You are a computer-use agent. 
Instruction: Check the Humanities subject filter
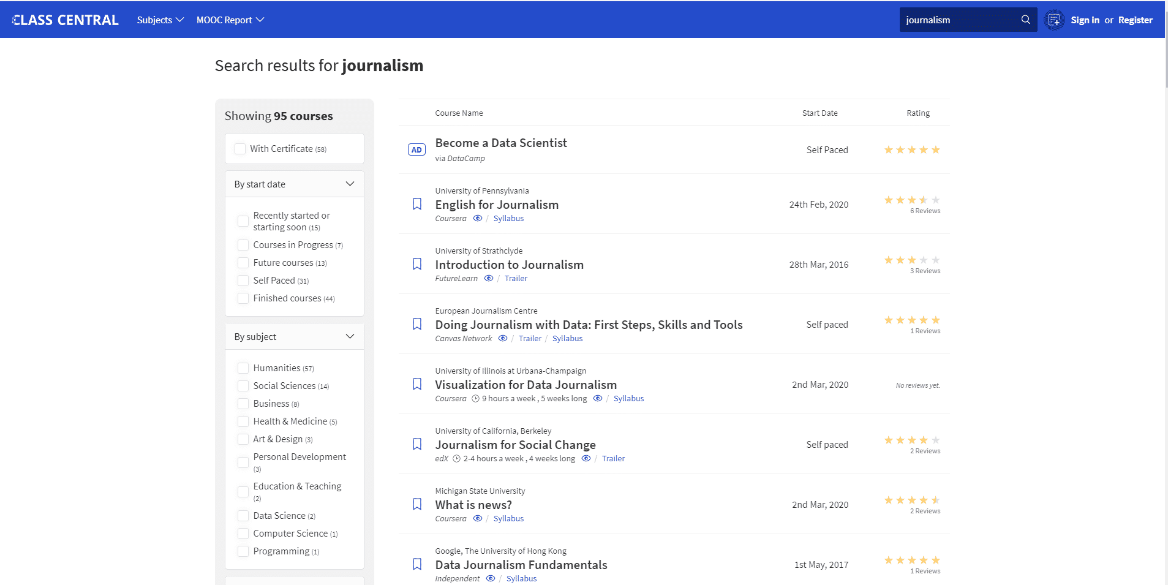pos(243,368)
